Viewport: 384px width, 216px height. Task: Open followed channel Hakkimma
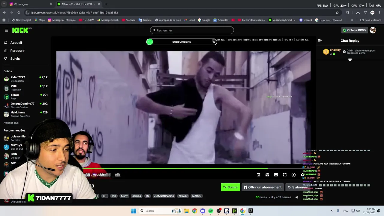point(25,114)
